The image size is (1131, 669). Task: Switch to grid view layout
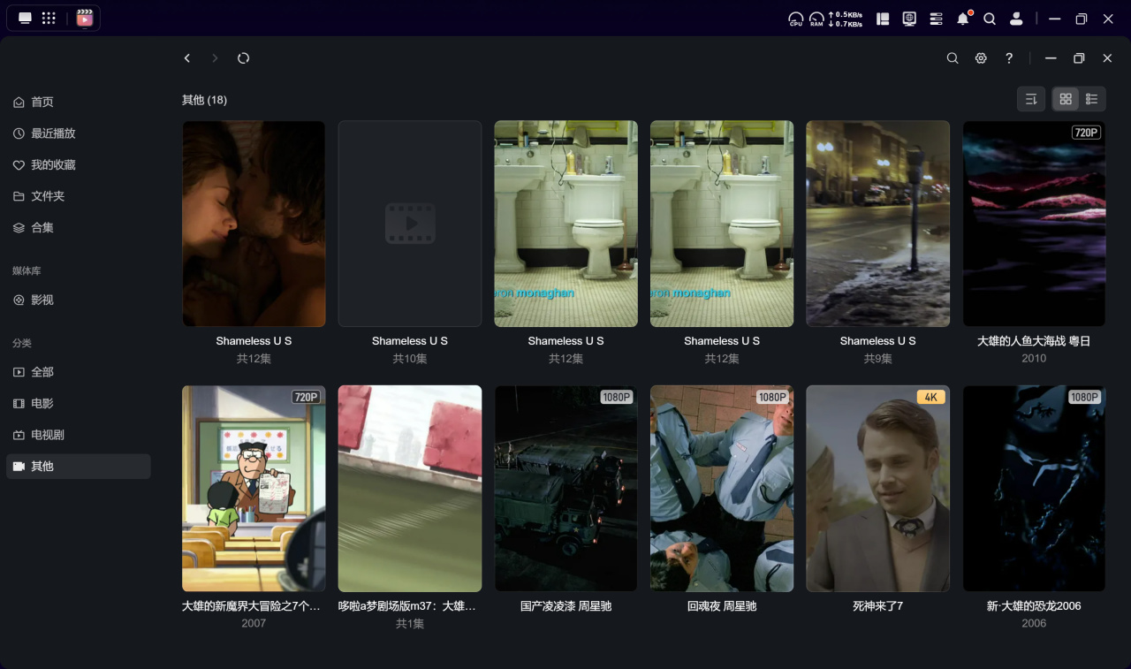pyautogui.click(x=1066, y=99)
